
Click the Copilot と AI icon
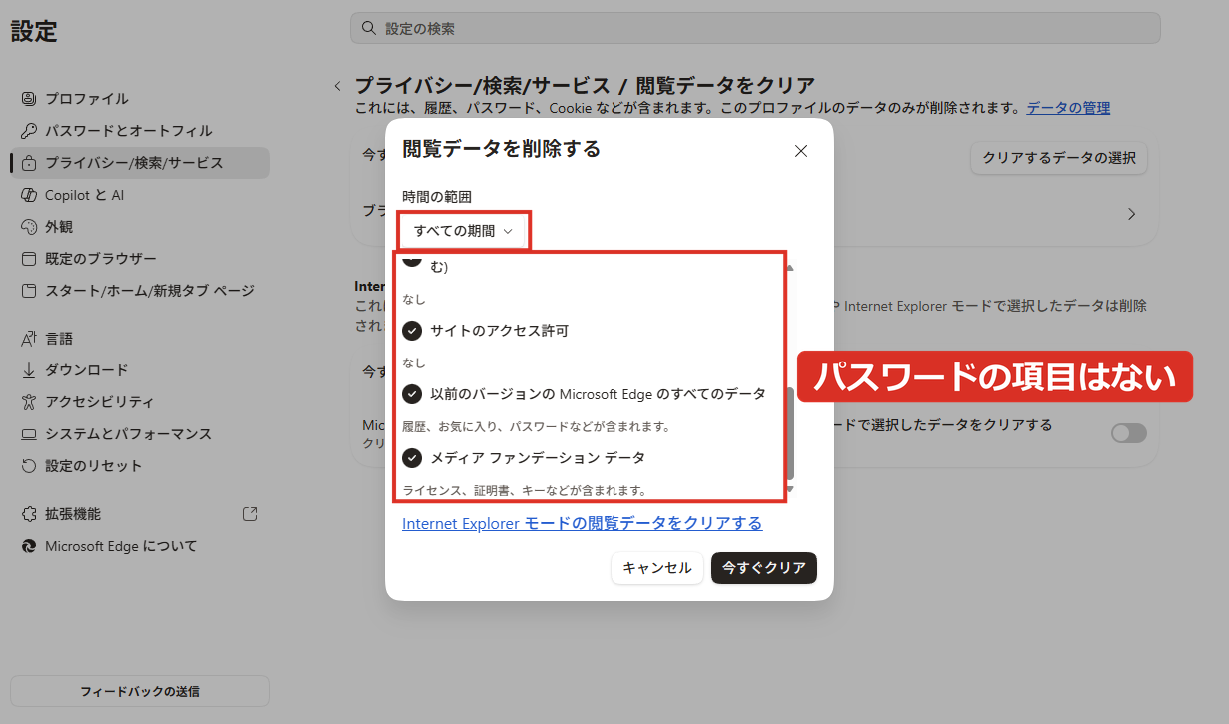28,195
